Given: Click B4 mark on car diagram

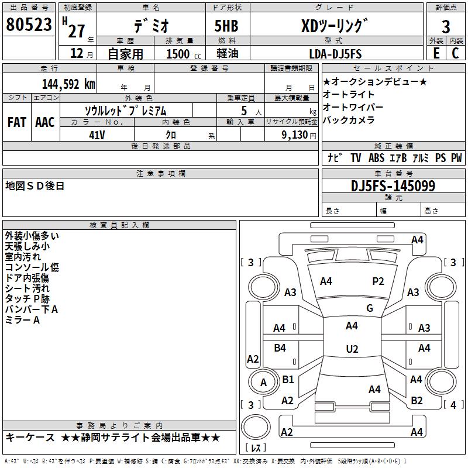Looking at the screenshot, I should click(280, 347).
